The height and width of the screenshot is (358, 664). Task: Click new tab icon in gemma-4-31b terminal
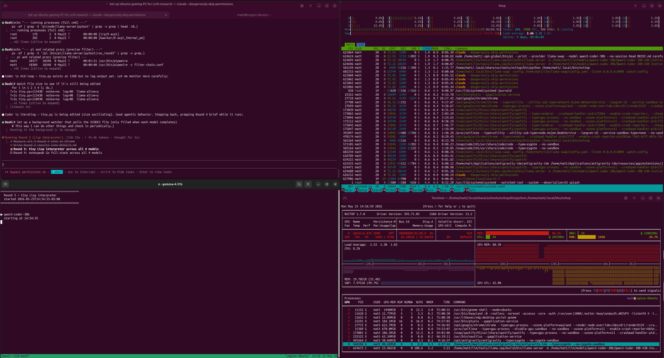(x=5, y=184)
